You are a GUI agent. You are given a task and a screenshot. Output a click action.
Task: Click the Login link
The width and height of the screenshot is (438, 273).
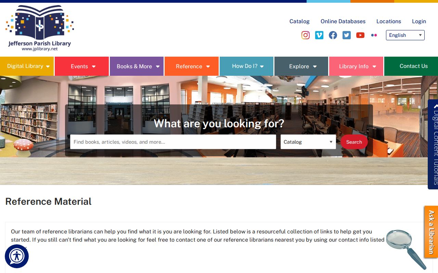[419, 21]
